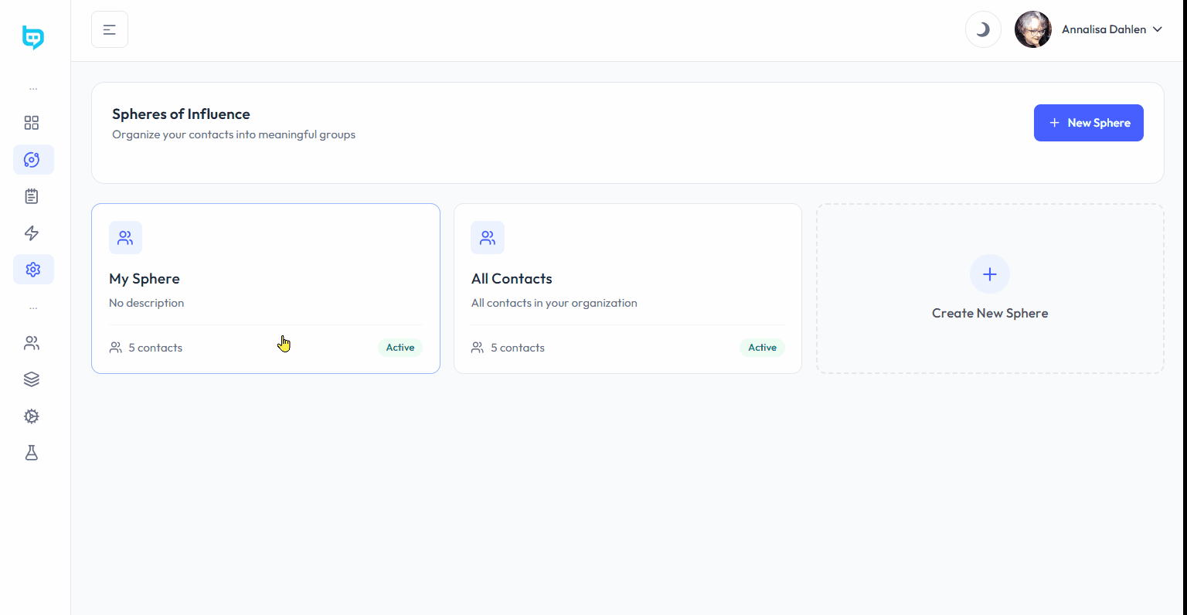Screen dimensions: 1187x615
Task: Open the notepad icon in sidebar
Action: 32,196
